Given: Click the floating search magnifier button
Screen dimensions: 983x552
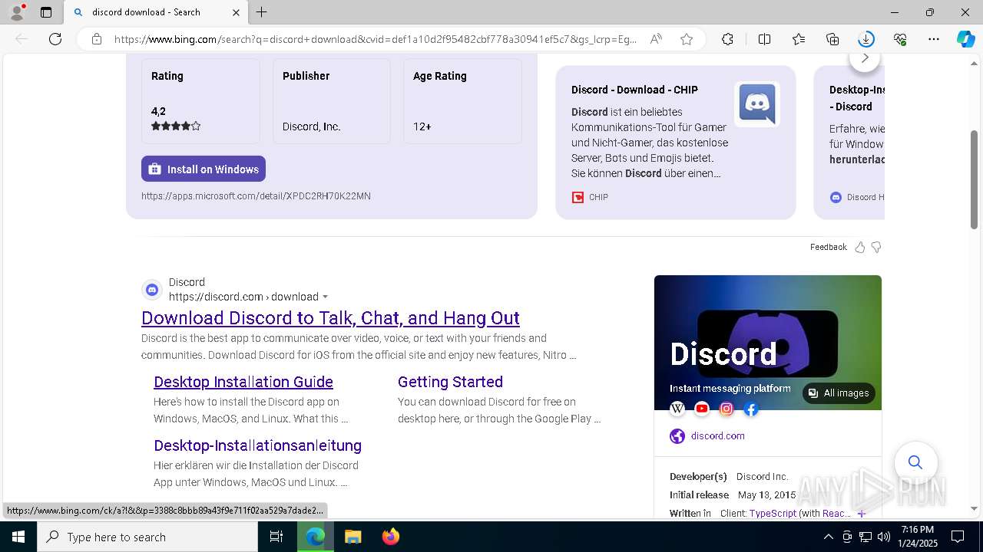Looking at the screenshot, I should (915, 462).
